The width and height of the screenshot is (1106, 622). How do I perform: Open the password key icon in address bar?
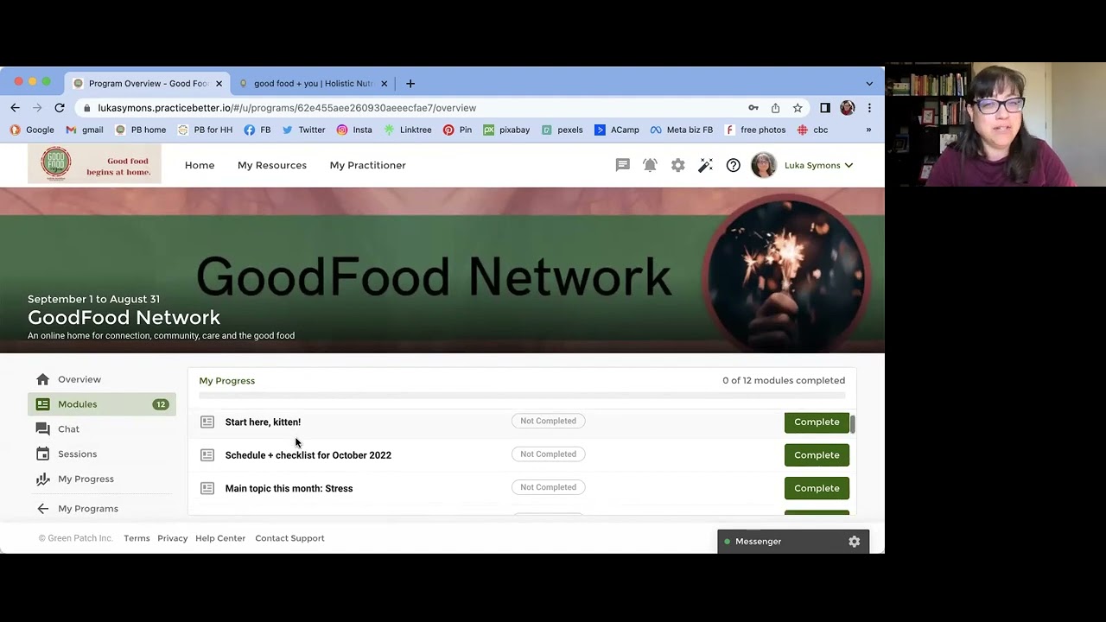(x=753, y=108)
